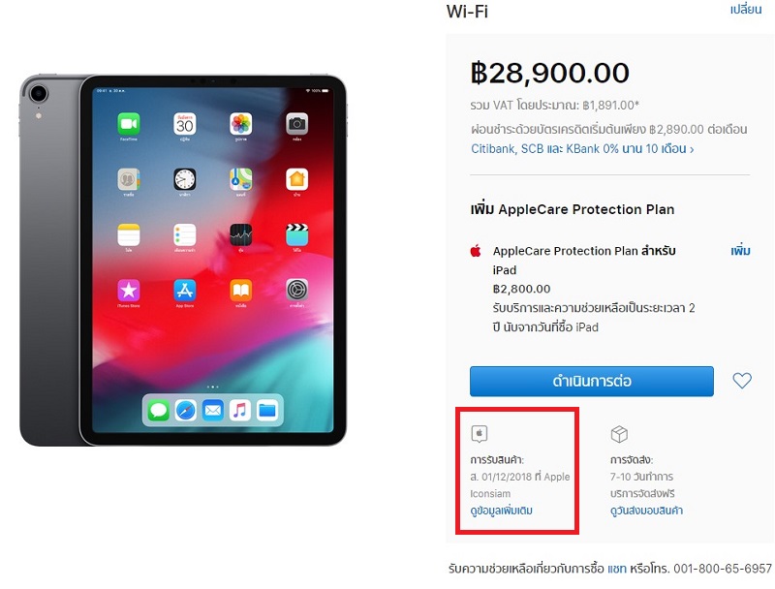Click the Home app icon on iPad
775x589 pixels.
pos(296,179)
